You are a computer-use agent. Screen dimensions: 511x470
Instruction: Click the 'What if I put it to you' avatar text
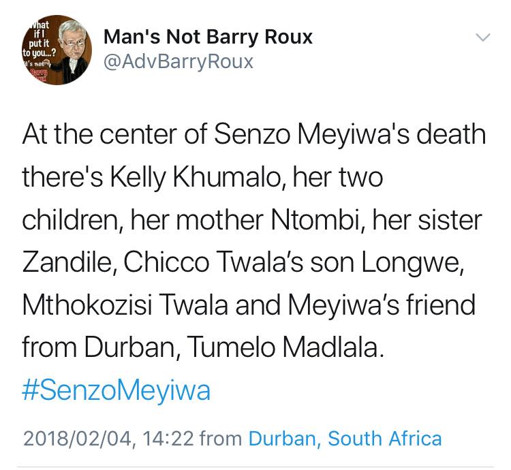pos(38,39)
